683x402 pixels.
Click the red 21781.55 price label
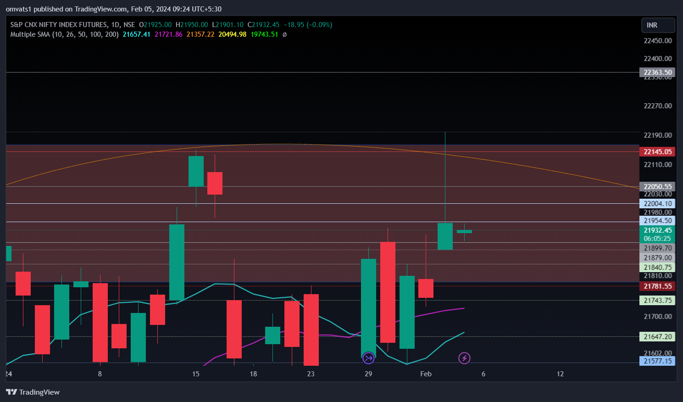click(657, 286)
